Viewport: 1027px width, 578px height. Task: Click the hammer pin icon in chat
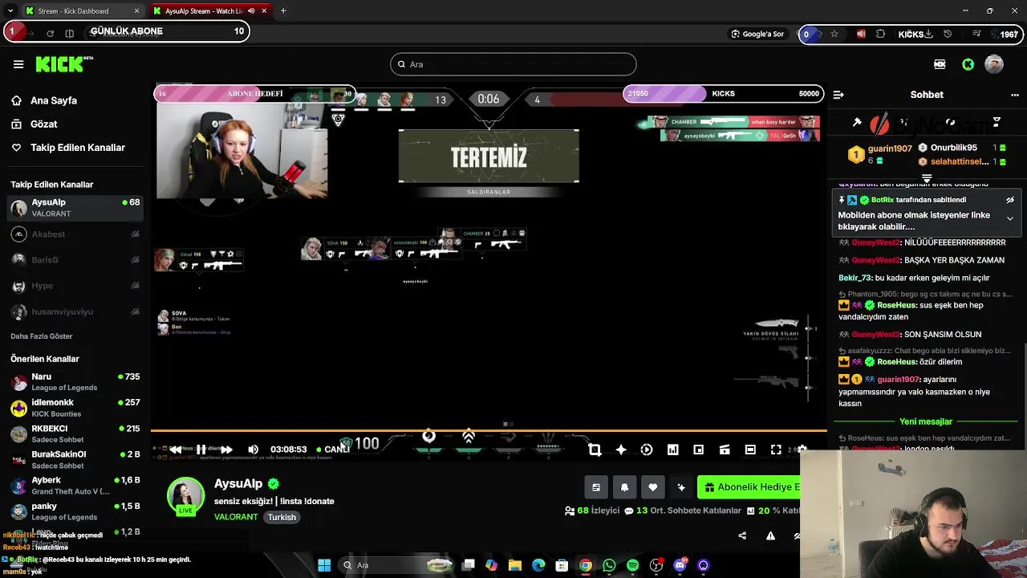(x=857, y=122)
